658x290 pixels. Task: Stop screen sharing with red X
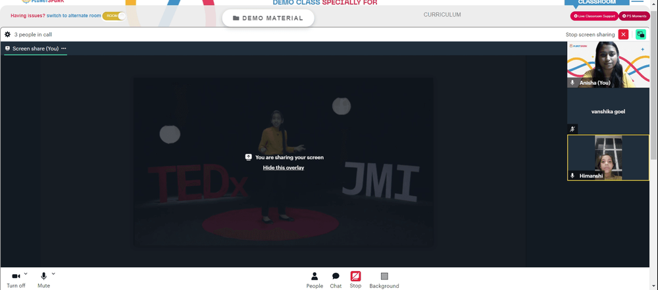pos(623,34)
